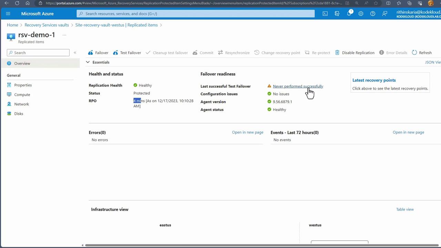The width and height of the screenshot is (441, 248).
Task: Switch to Table view
Action: click(405, 209)
